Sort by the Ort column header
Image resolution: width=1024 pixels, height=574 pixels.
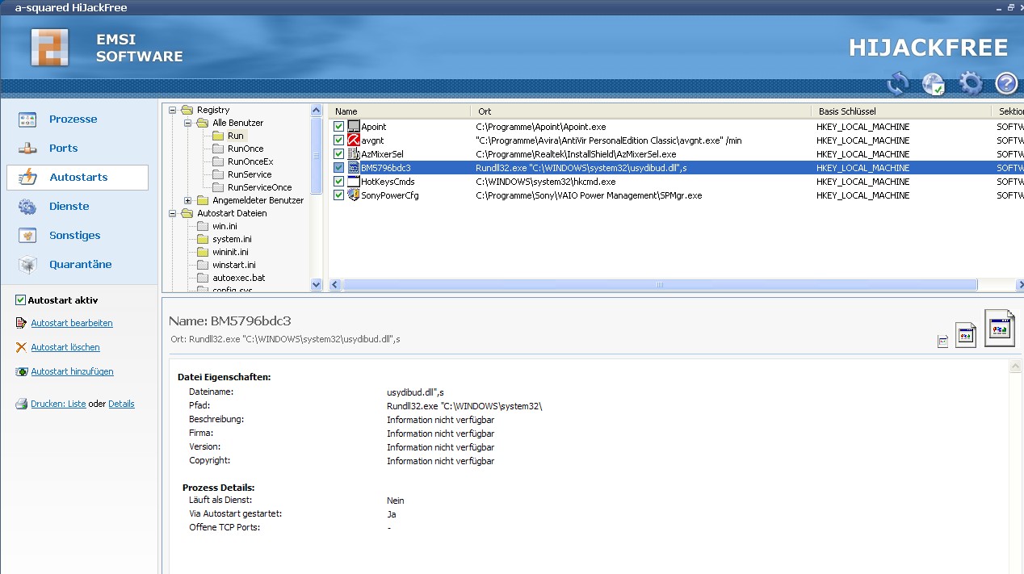coord(640,111)
